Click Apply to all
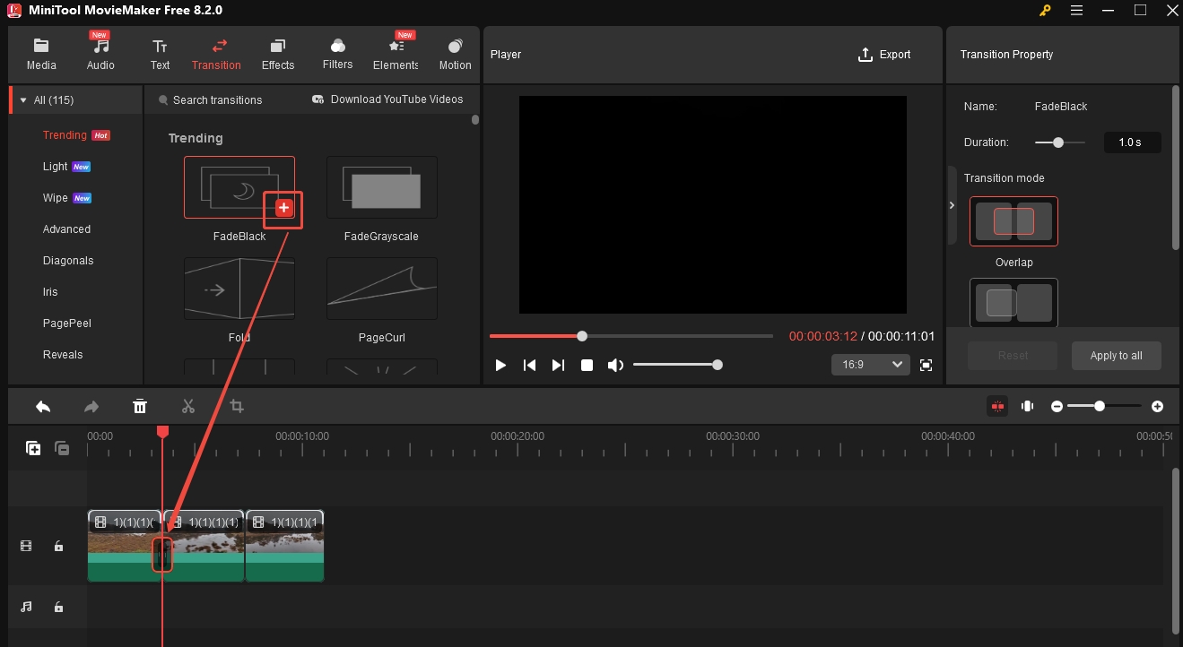1183x647 pixels. (x=1116, y=356)
